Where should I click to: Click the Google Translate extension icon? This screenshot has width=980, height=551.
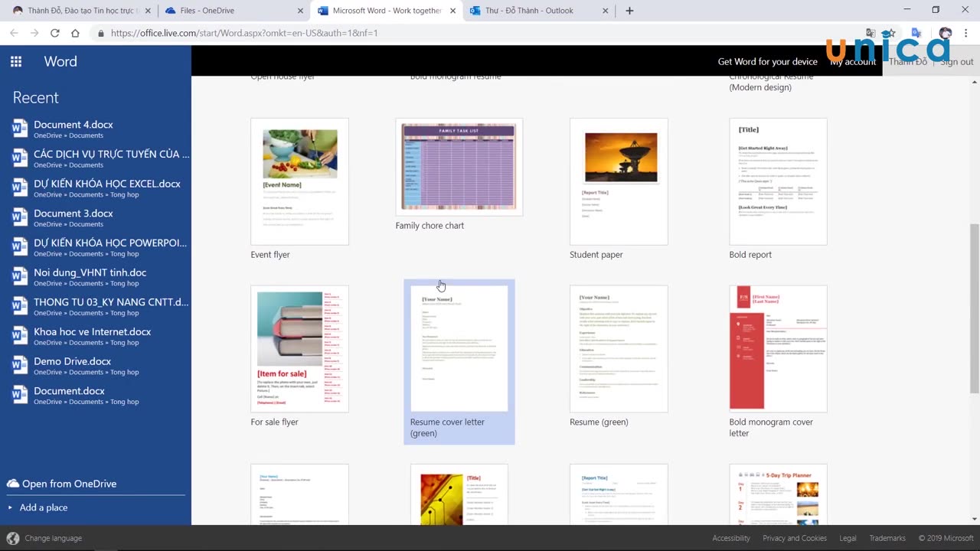point(916,33)
